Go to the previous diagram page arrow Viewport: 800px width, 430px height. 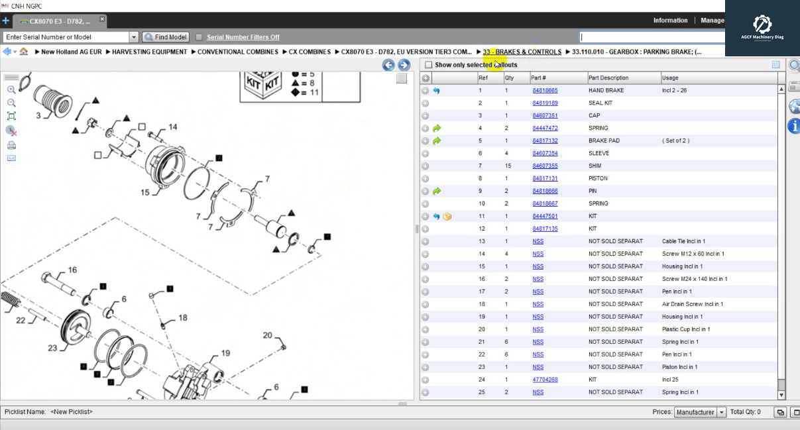[388, 65]
